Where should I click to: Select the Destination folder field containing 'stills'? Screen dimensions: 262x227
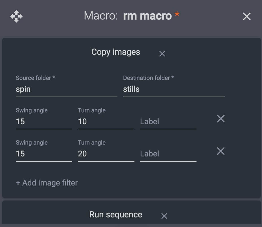coord(174,89)
